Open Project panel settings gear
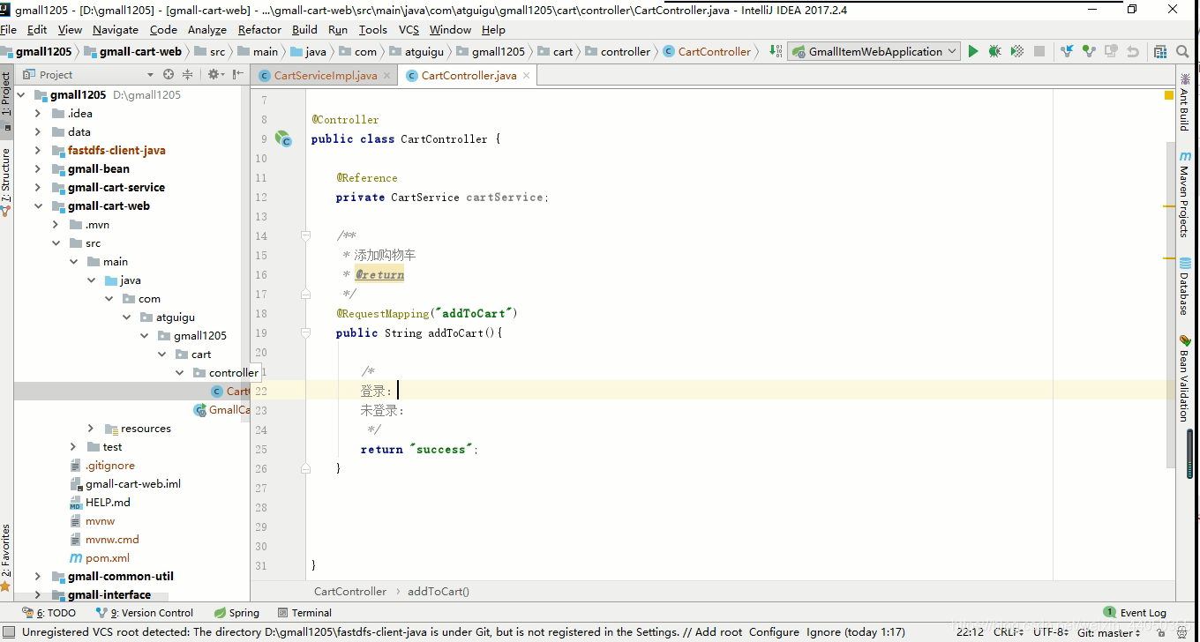Screen dimensions: 1200x642 pyautogui.click(x=213, y=74)
